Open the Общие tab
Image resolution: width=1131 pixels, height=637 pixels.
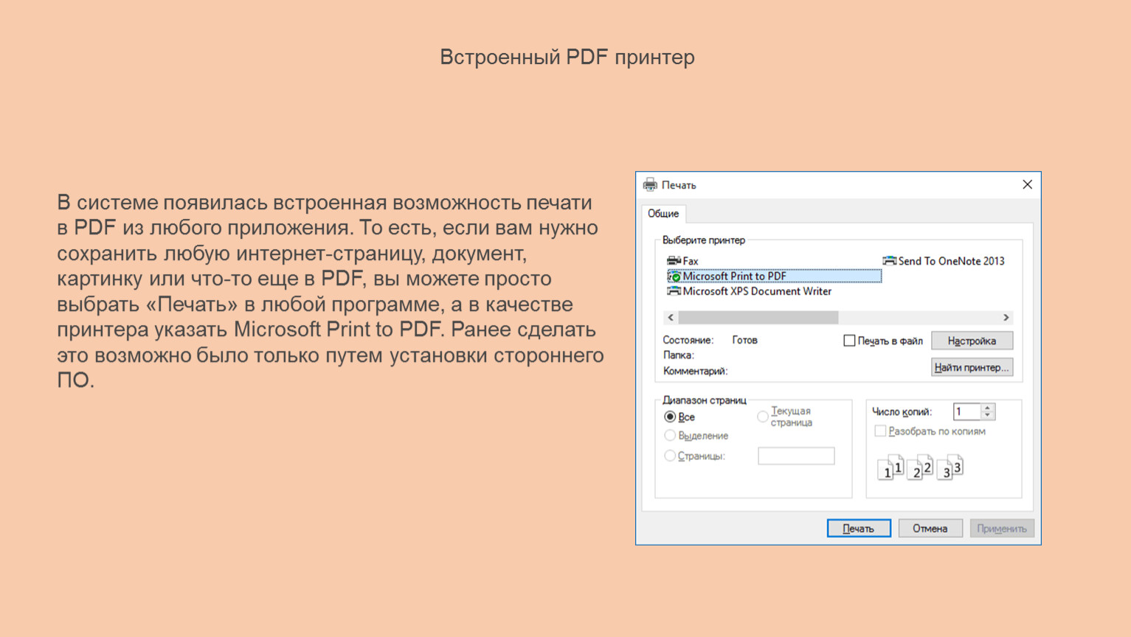point(663,213)
